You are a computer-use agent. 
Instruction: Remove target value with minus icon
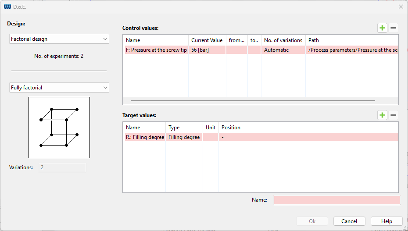coord(393,115)
